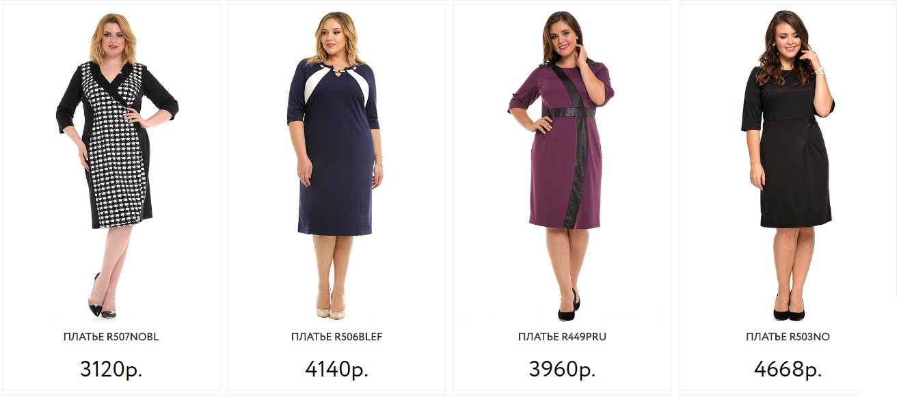The width and height of the screenshot is (899, 397).
Task: Click the leather waistband on the purple dress
Action: (x=568, y=112)
